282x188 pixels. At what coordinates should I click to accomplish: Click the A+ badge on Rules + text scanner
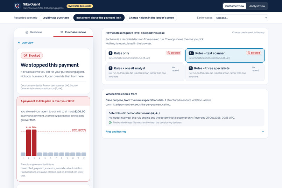(191, 53)
